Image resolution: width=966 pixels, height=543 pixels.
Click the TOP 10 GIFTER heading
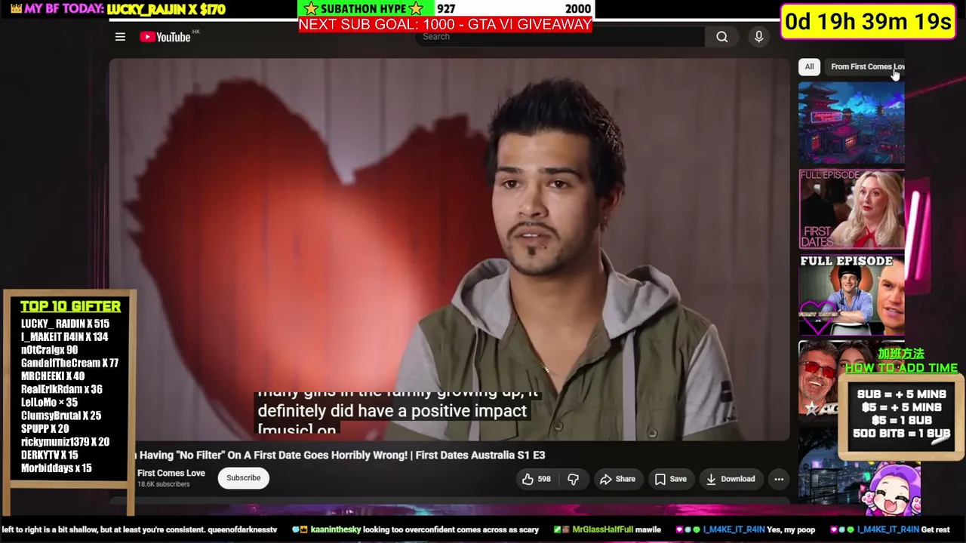coord(70,306)
